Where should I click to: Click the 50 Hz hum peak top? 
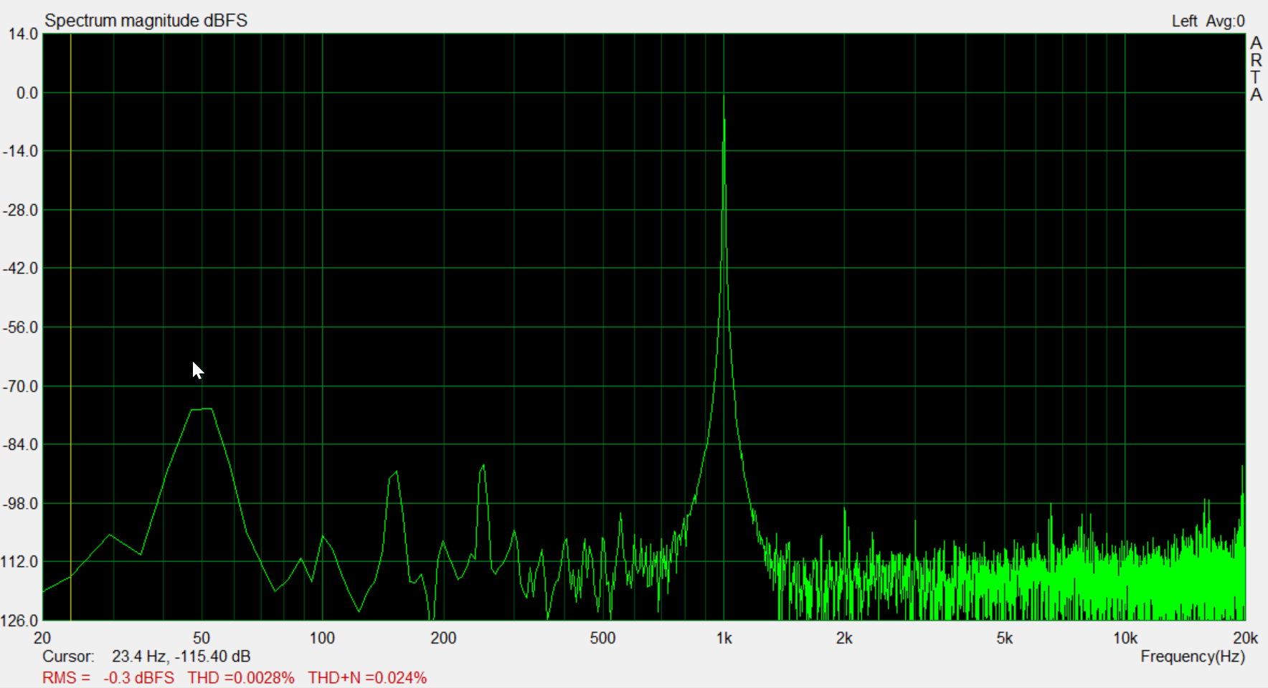(x=202, y=409)
